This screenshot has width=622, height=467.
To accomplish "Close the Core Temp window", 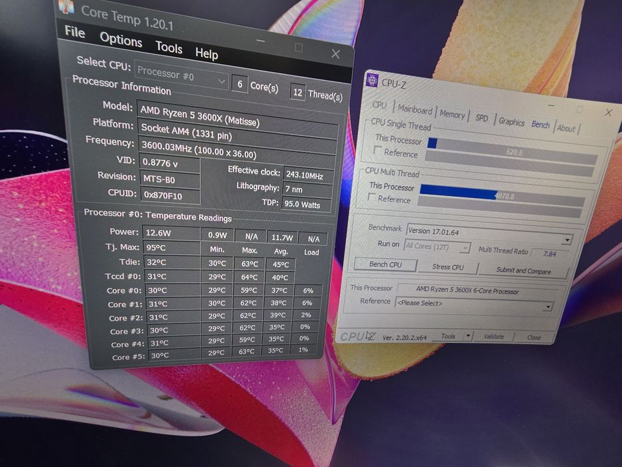I will tap(335, 53).
